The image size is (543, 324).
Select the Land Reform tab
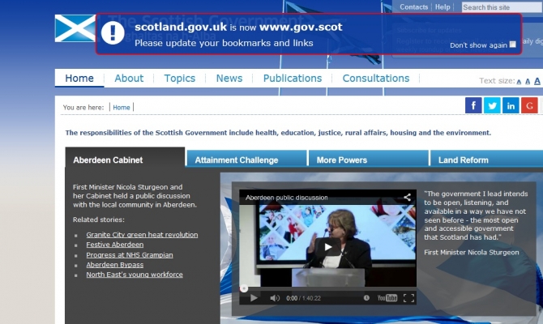pos(463,160)
